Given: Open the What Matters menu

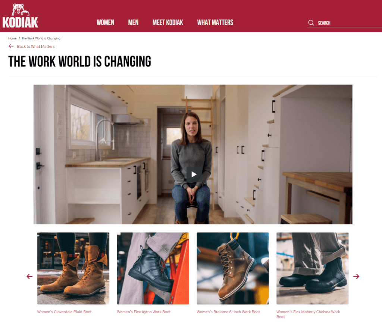Looking at the screenshot, I should tap(215, 22).
